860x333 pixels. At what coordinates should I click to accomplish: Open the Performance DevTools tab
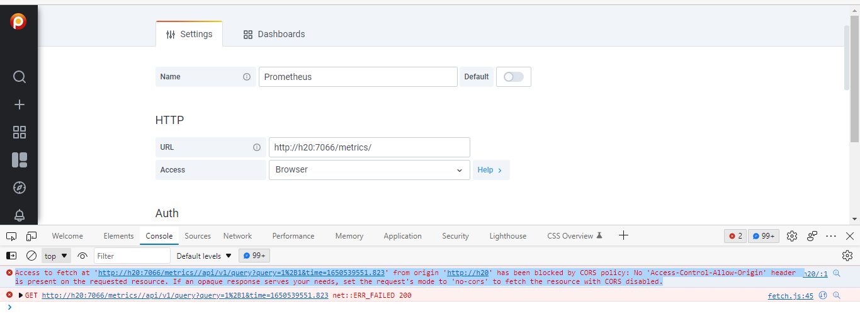293,236
